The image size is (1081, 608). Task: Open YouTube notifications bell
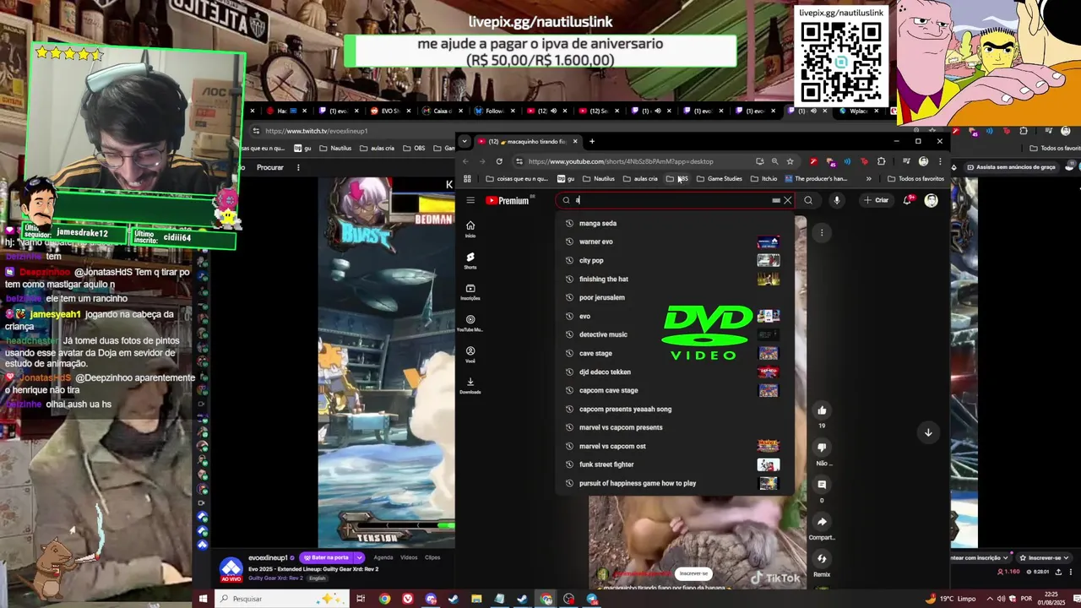[908, 200]
